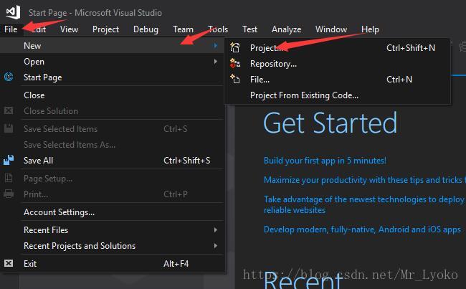The width and height of the screenshot is (466, 289).
Task: Select Open in the File menu
Action: 112,62
